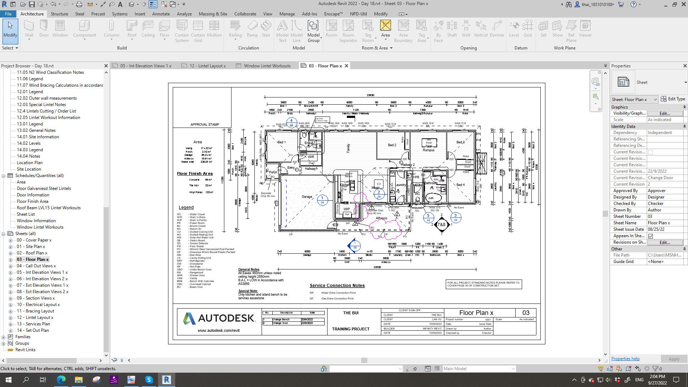Viewport: 688px width, 387px height.
Task: Select 04 - Call Out Views x sheet
Action: click(36, 266)
